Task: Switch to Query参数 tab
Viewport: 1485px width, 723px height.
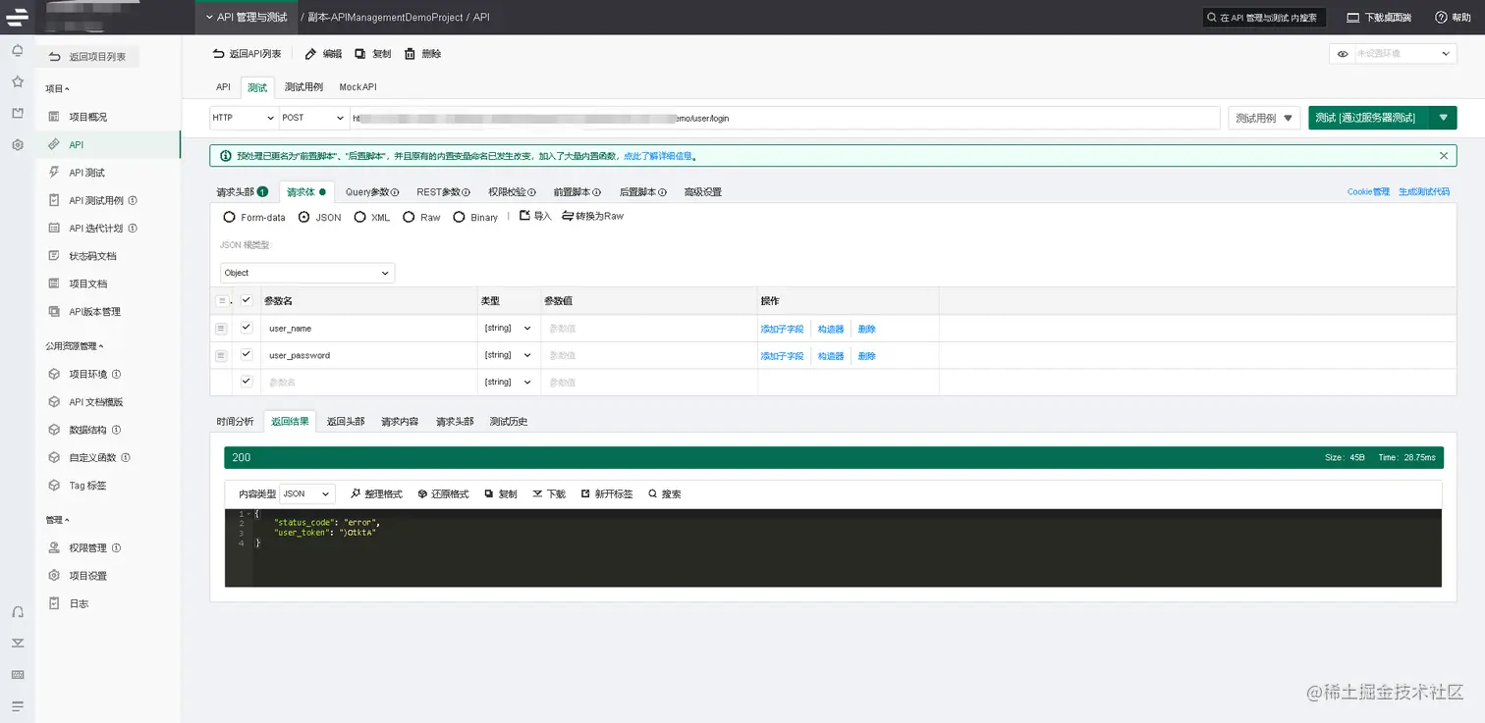Action: click(372, 192)
